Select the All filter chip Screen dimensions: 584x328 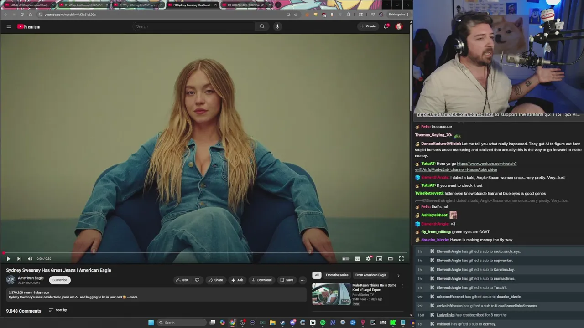[x=317, y=275]
